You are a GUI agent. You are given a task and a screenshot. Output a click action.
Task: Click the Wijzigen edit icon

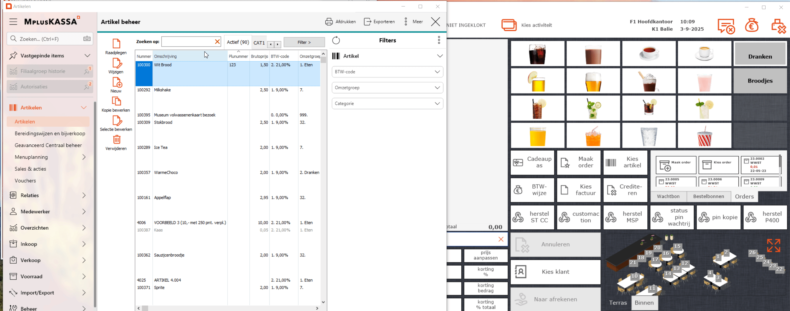[116, 63]
